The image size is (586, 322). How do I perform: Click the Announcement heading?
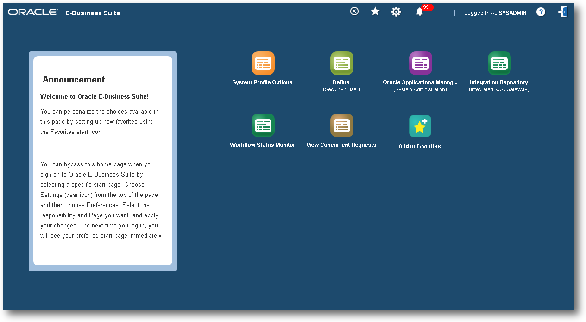point(74,80)
